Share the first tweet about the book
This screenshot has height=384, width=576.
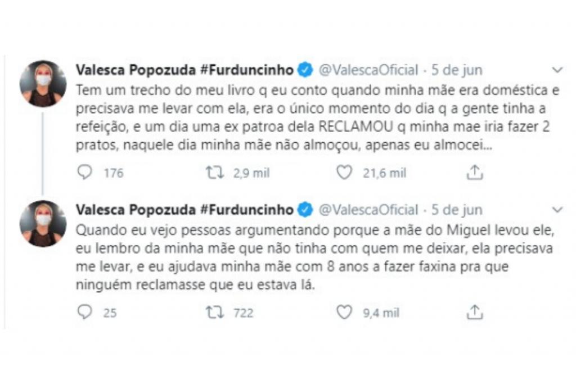pos(475,173)
